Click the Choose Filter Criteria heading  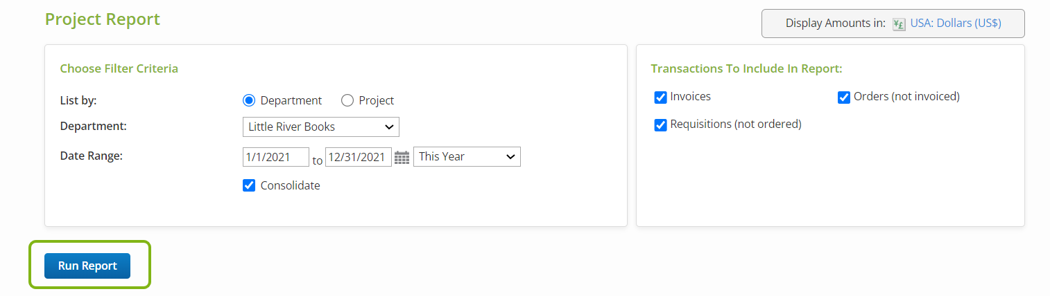(x=119, y=68)
